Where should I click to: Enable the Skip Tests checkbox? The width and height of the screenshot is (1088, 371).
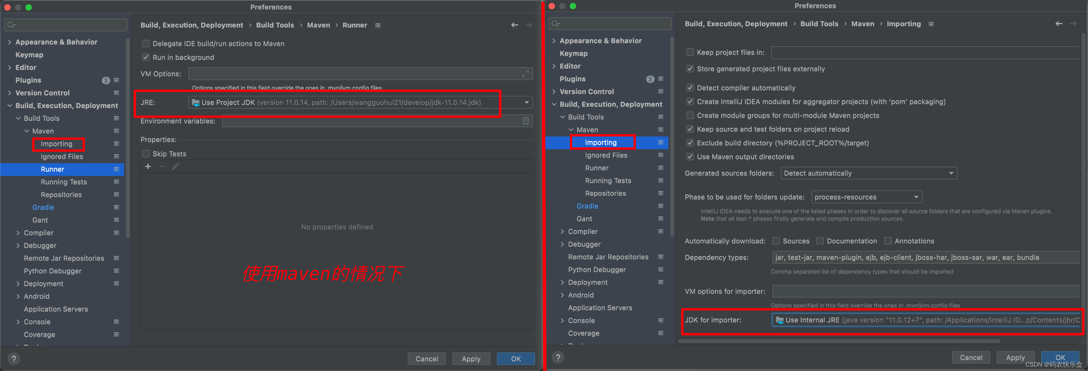click(146, 154)
